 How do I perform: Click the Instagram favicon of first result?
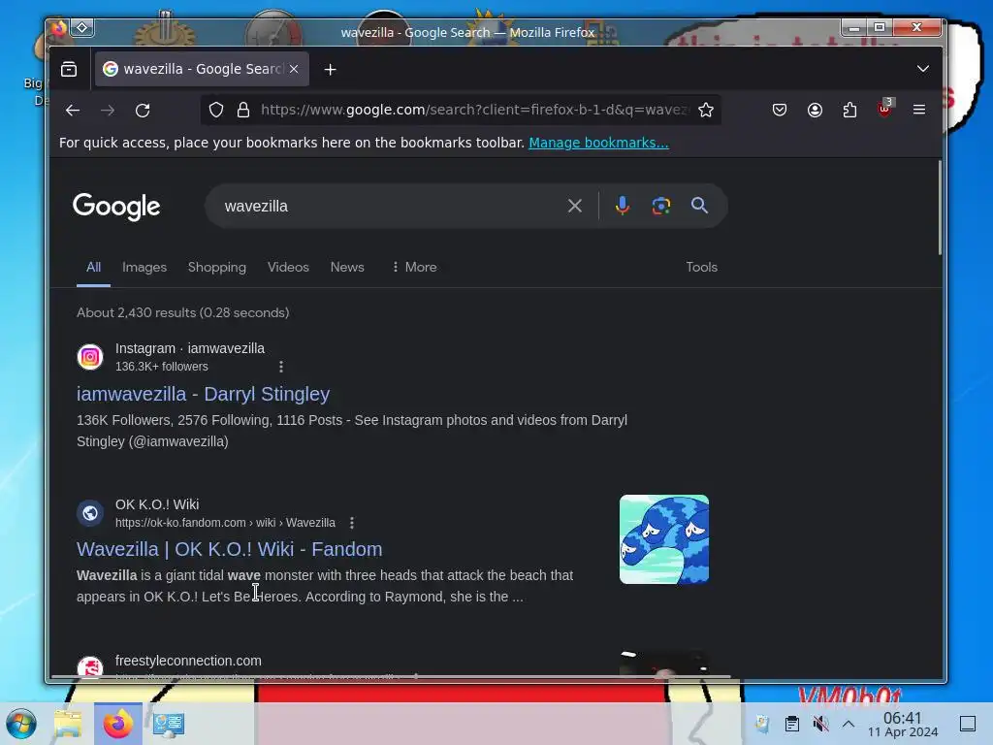pyautogui.click(x=90, y=357)
